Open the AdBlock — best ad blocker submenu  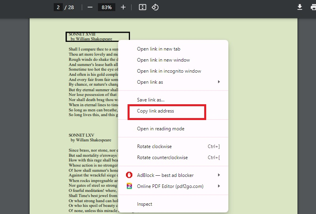coord(173,175)
